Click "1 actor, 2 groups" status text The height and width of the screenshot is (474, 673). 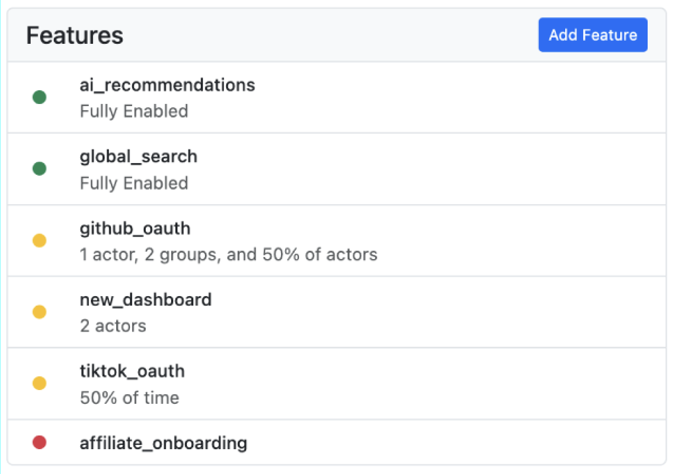(x=151, y=255)
